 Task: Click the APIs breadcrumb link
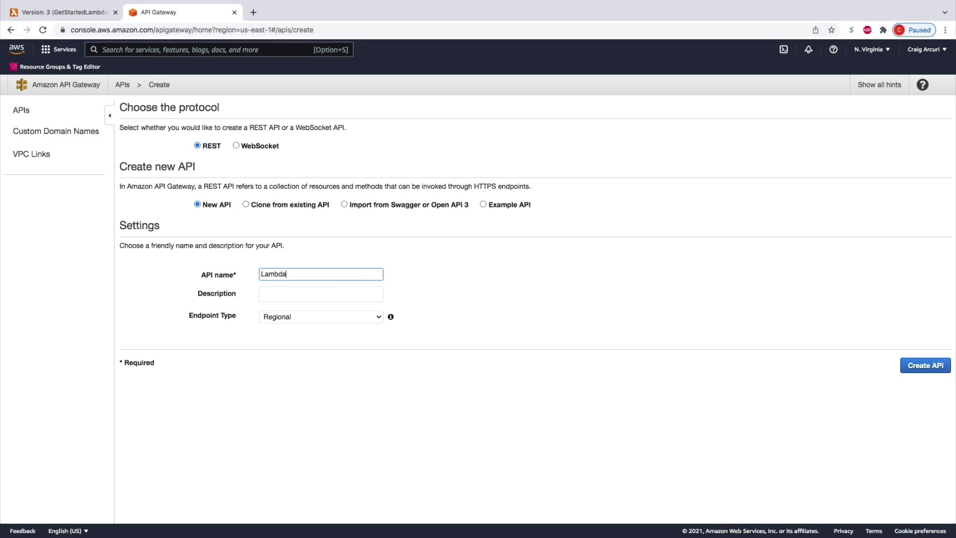[122, 85]
